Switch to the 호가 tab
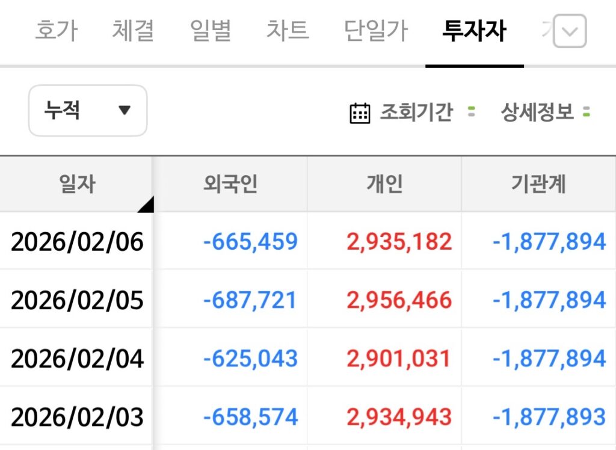The height and width of the screenshot is (450, 616). pos(56,31)
